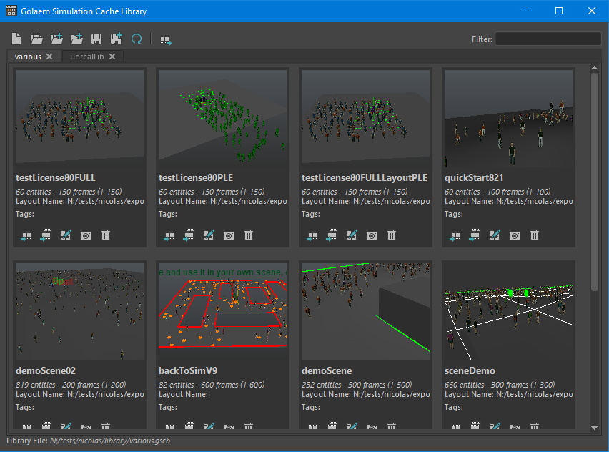
Task: Click the camera icon under testLicense80FULLLayoutPLE
Action: click(x=372, y=235)
